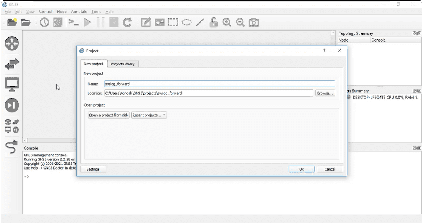The width and height of the screenshot is (422, 223).
Task: Float the Servers Summary panel
Action: [x=414, y=91]
